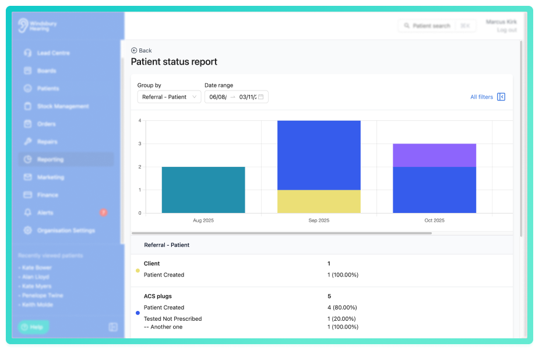The width and height of the screenshot is (539, 350).
Task: Open the Finance card icon
Action: tap(28, 195)
